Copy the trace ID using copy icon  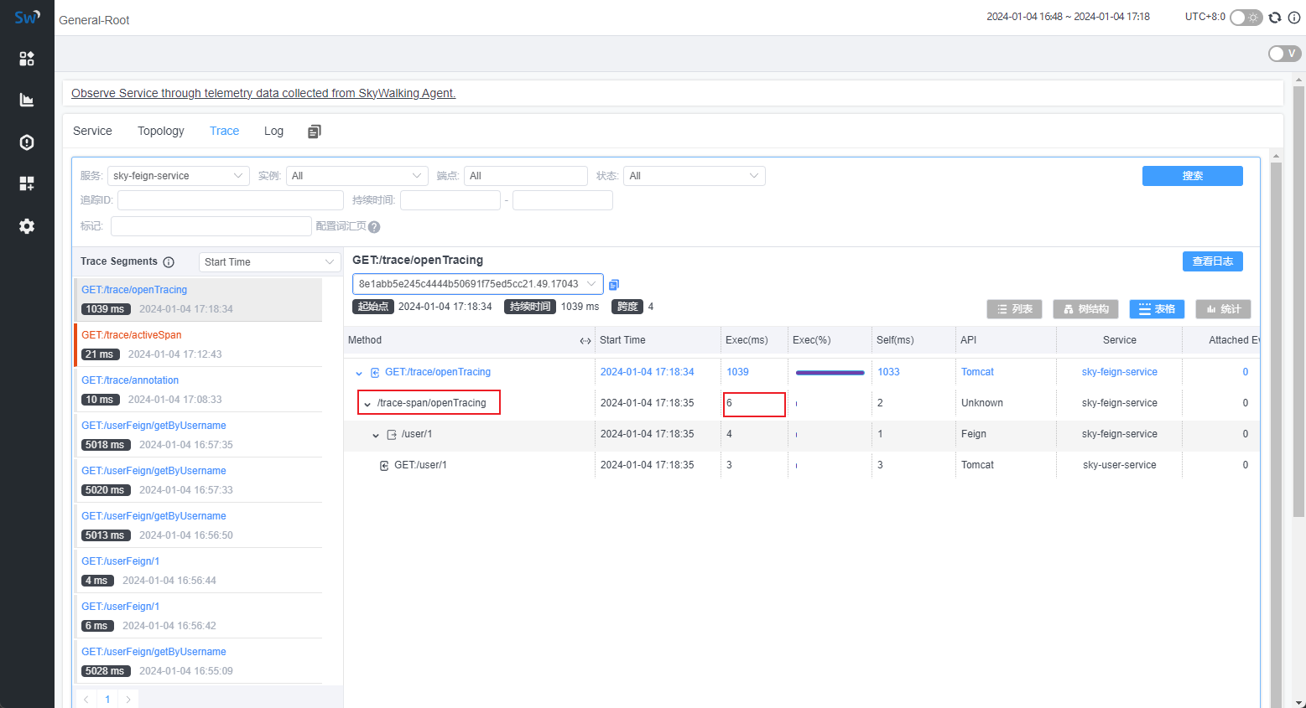point(614,285)
